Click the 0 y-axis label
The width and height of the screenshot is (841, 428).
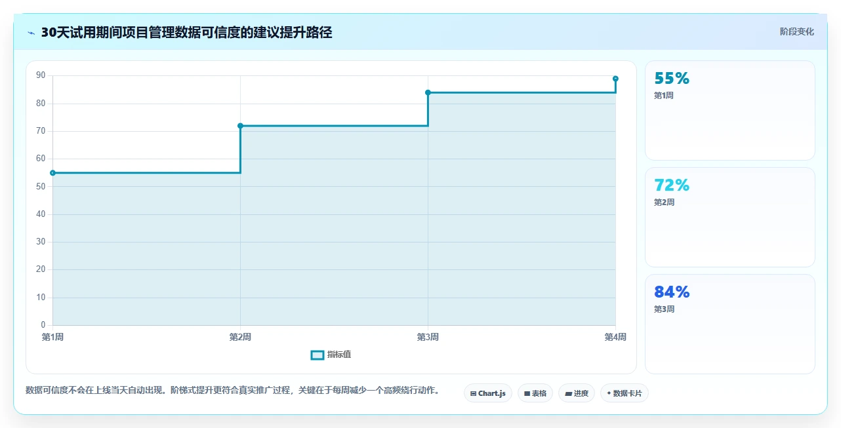point(43,325)
